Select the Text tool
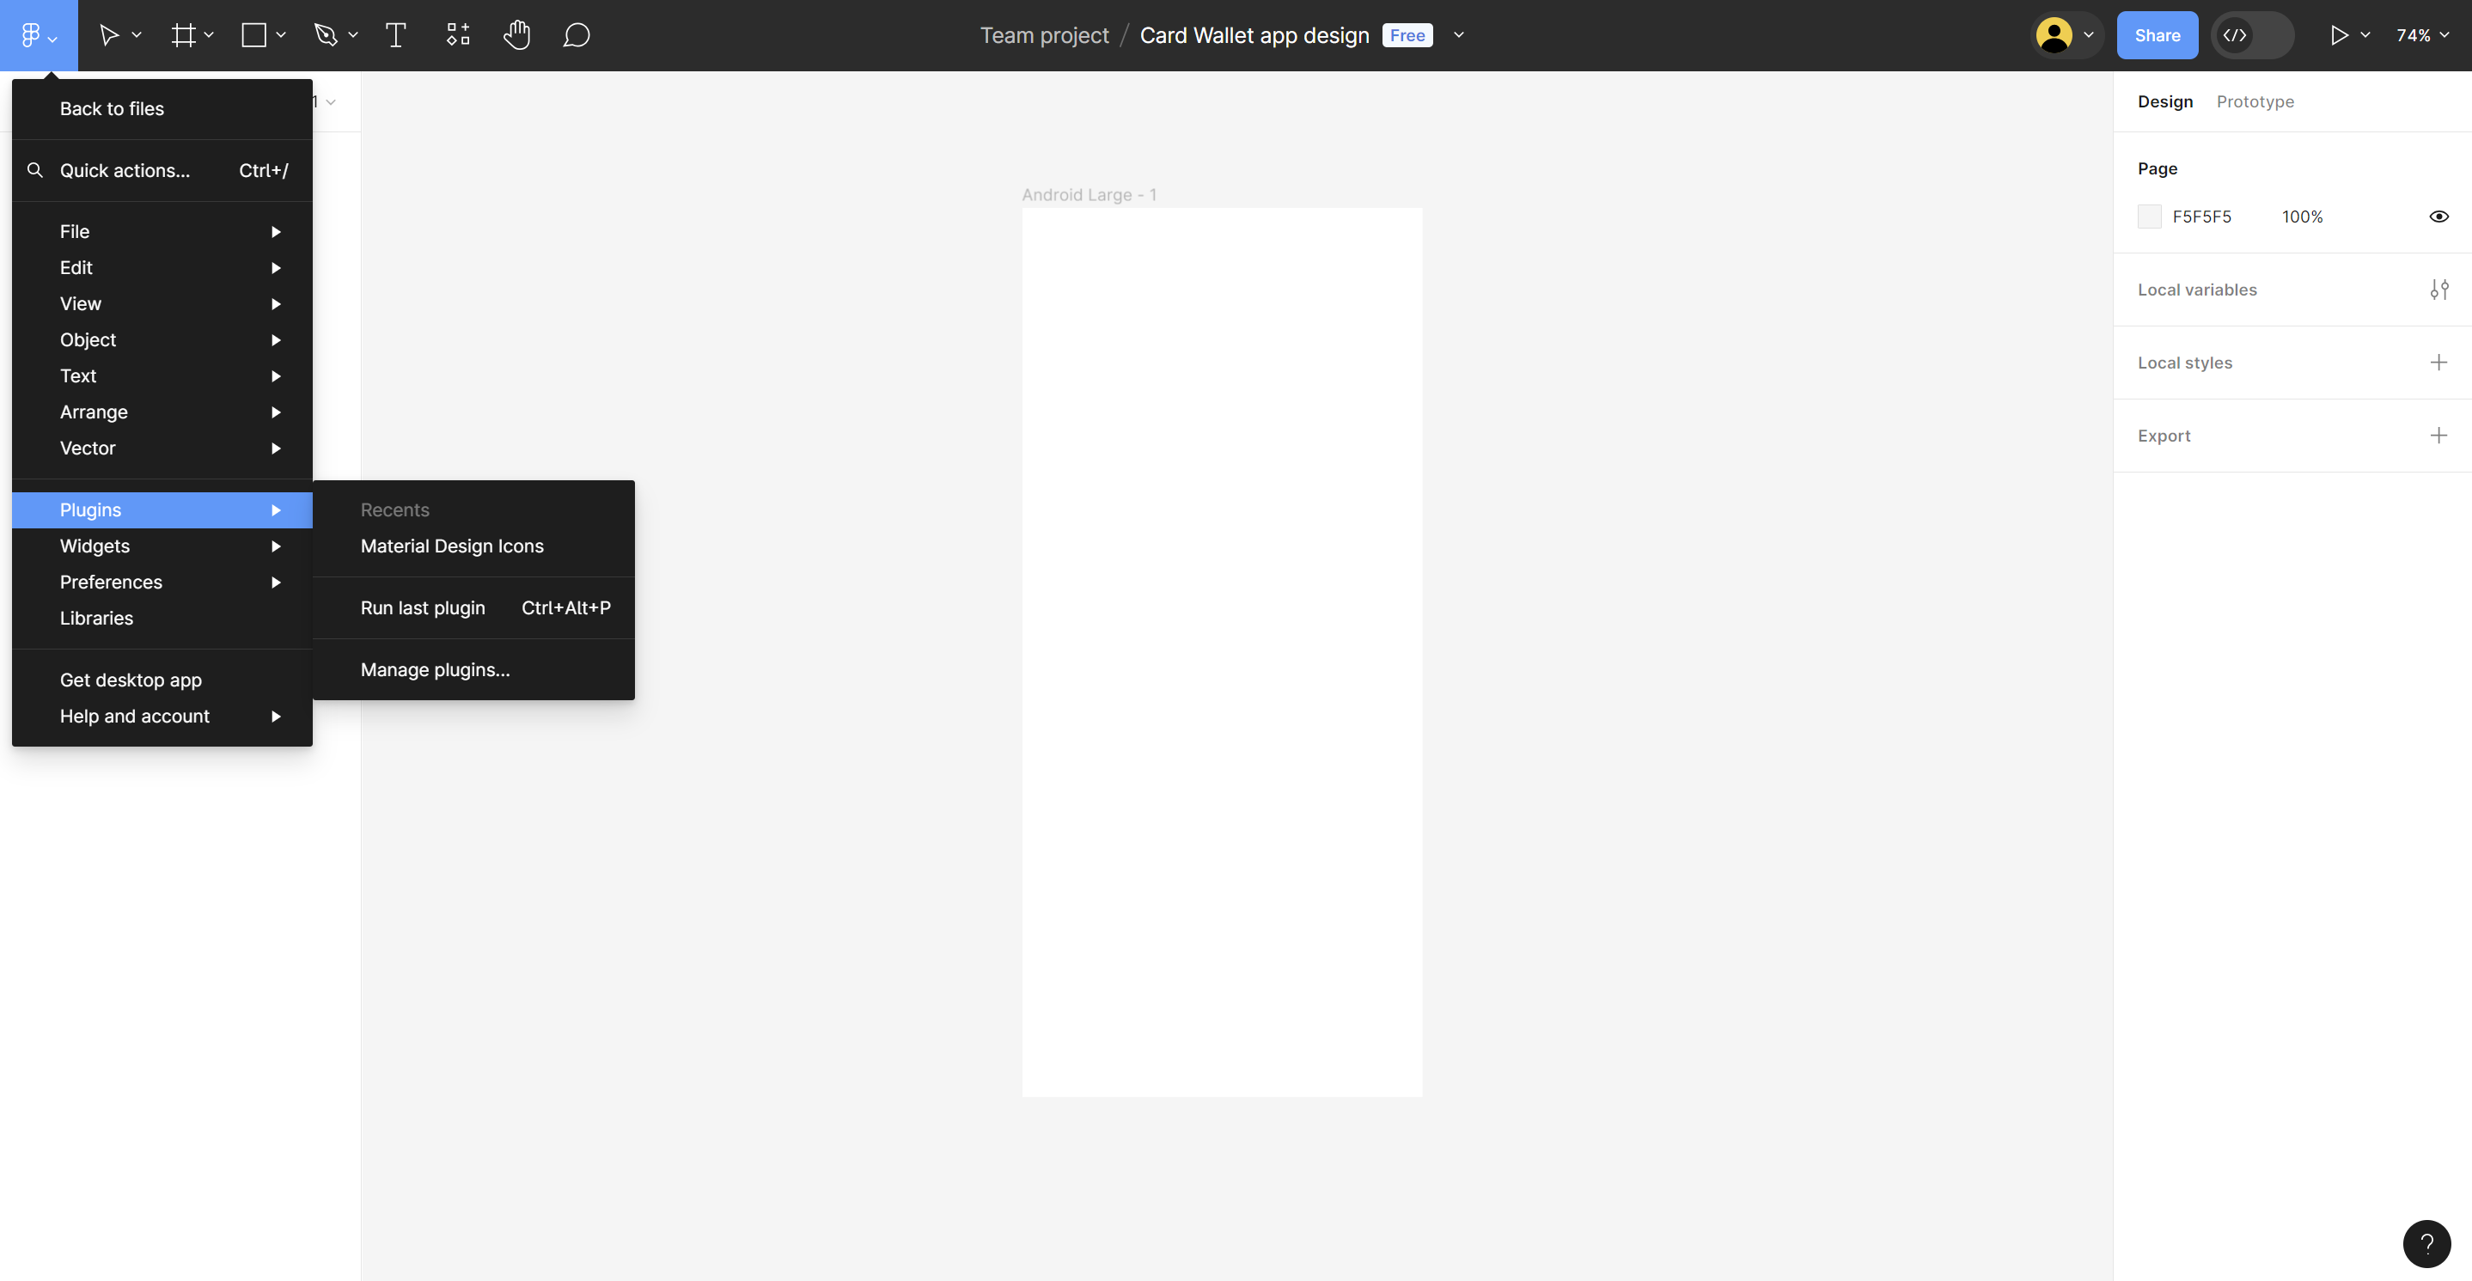This screenshot has height=1281, width=2472. (395, 35)
